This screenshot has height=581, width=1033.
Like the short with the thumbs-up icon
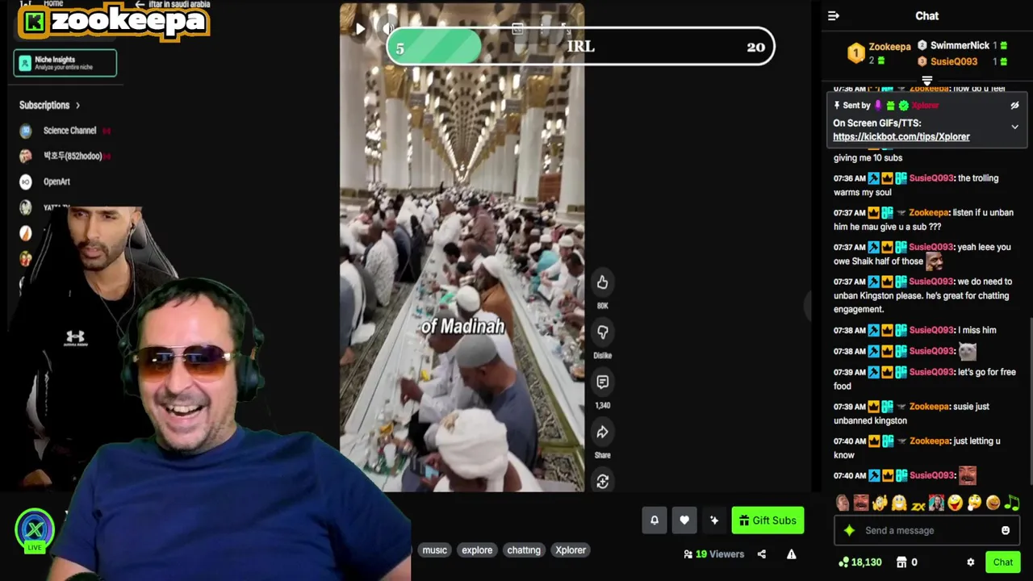602,282
